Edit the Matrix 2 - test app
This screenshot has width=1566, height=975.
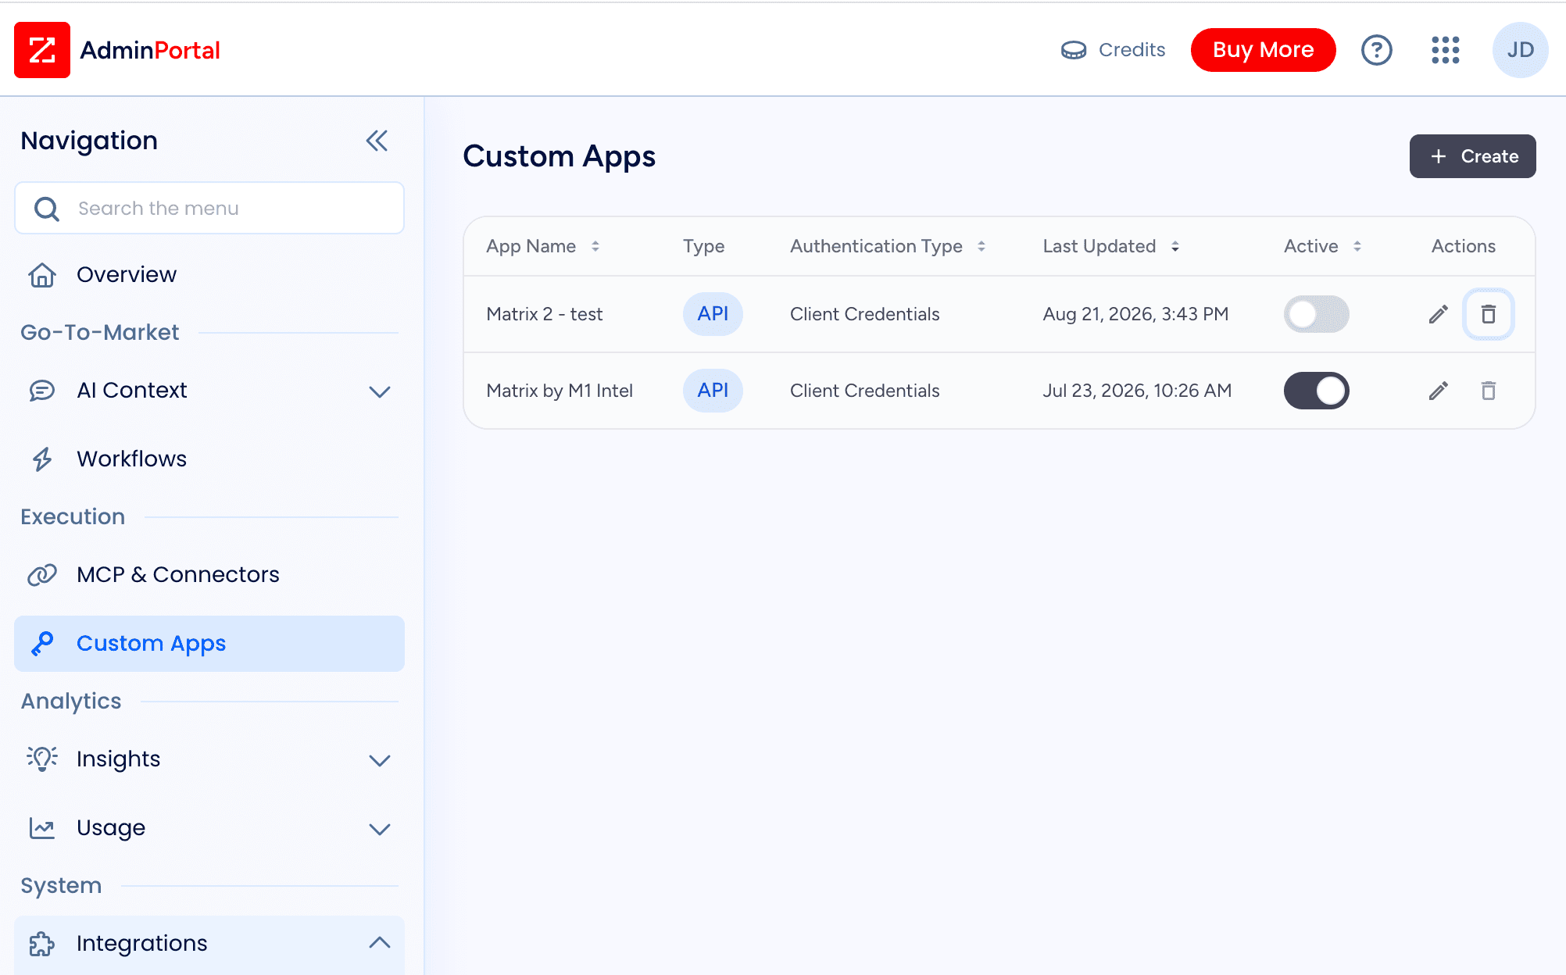coord(1439,314)
